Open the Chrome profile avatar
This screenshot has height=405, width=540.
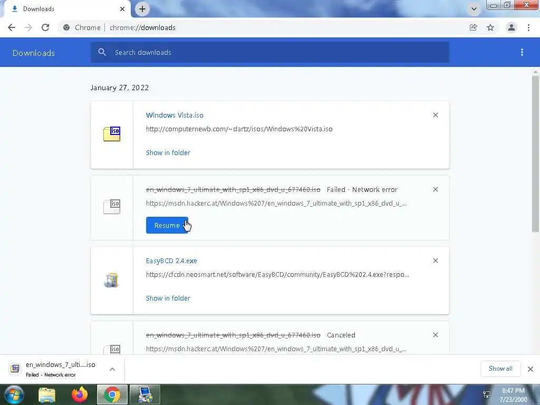click(512, 27)
